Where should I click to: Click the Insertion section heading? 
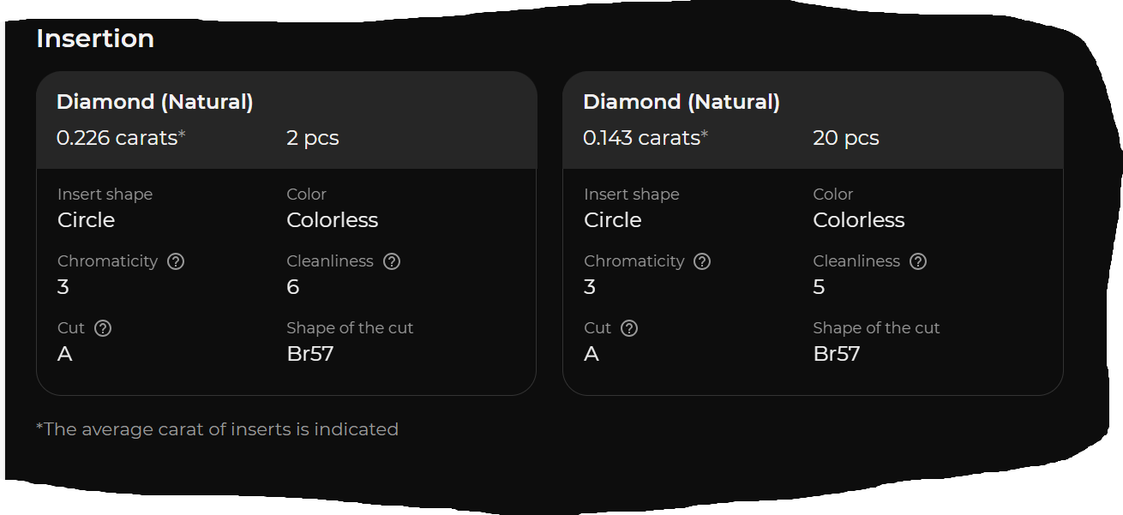tap(95, 39)
